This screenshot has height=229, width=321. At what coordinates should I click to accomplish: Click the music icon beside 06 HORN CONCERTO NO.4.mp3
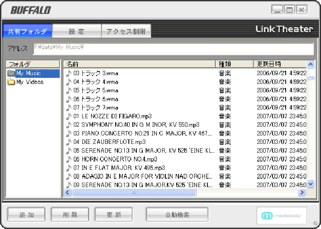pyautogui.click(x=69, y=159)
